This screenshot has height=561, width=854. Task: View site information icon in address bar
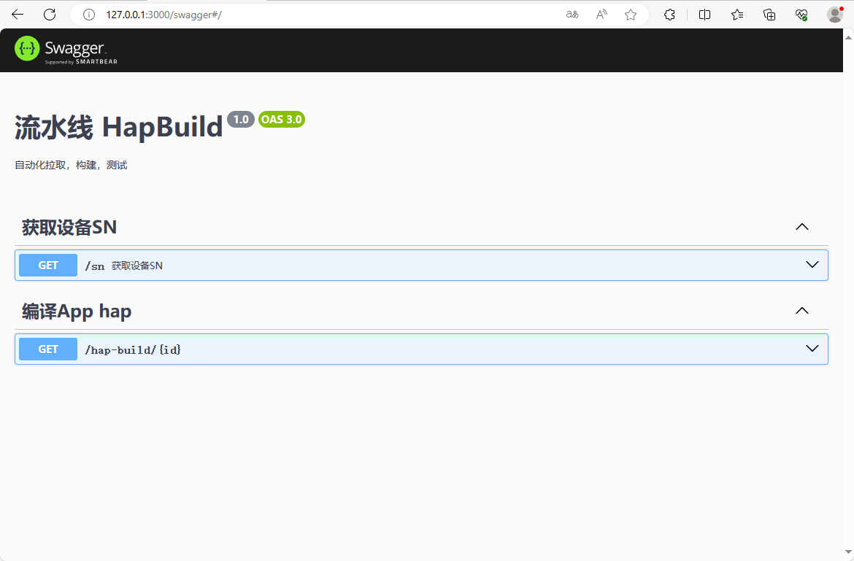pos(89,15)
